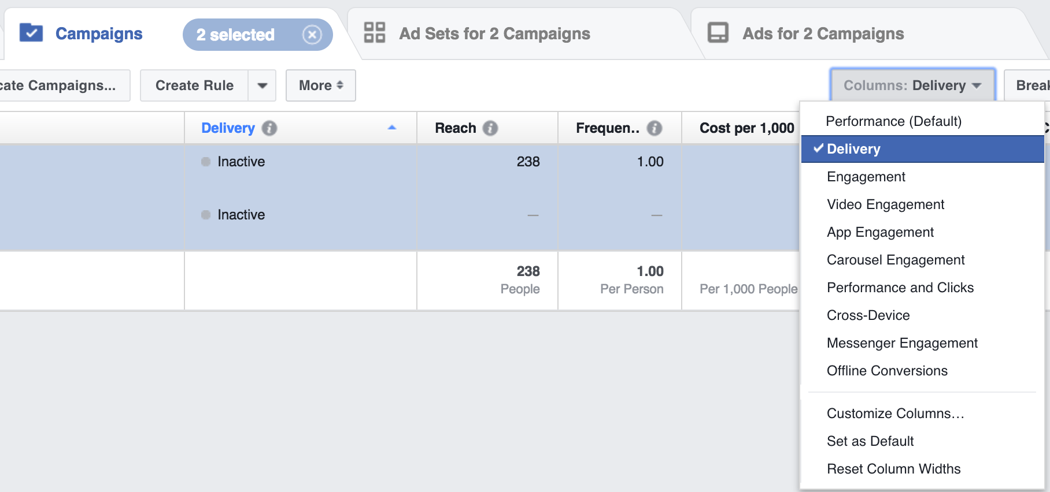Open info icon next to Reach header
The width and height of the screenshot is (1050, 492).
tap(490, 128)
